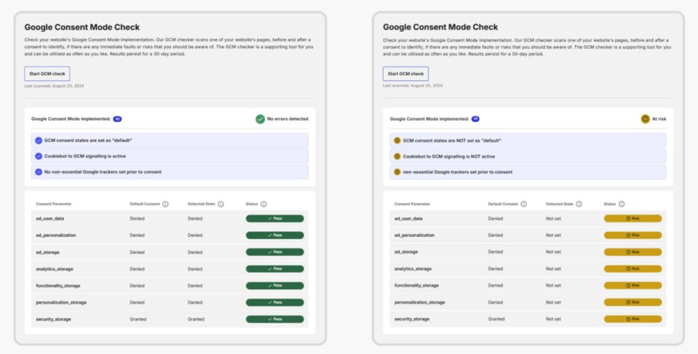Select security_storage in the right table
Viewport: 698px width, 354px height.
pos(412,319)
